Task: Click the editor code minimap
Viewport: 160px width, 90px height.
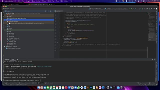Action: pos(152,27)
